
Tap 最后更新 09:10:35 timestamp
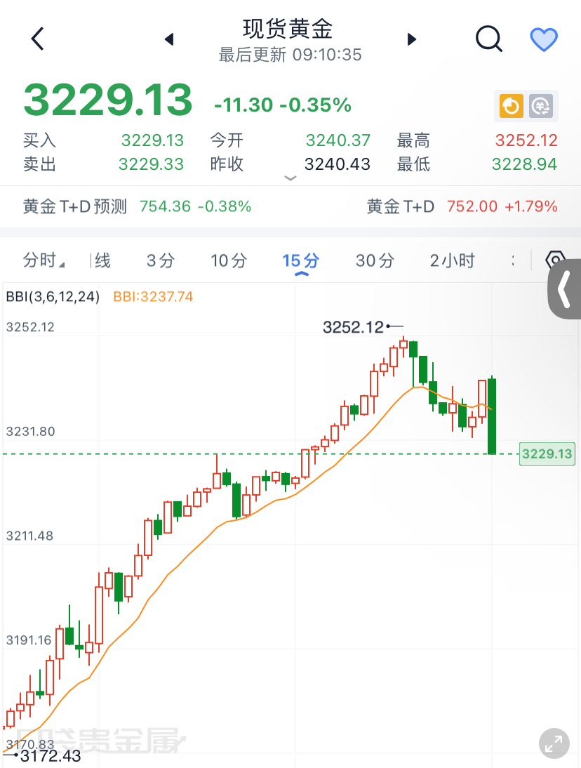290,55
